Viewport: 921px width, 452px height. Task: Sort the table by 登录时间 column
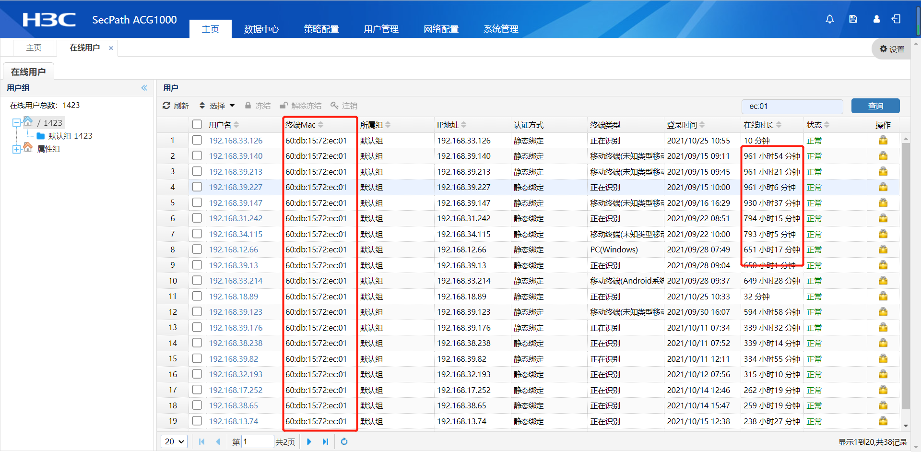[685, 125]
